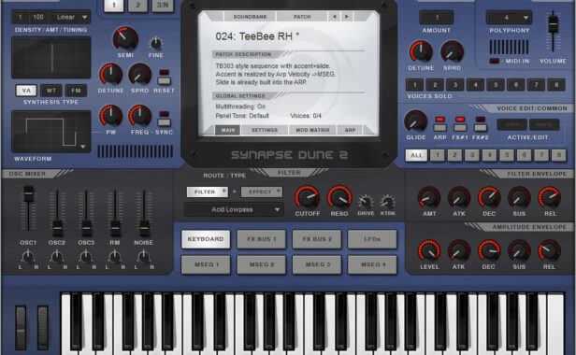
Task: Click the unison SPRD knob under AMOUNT
Action: [452, 51]
